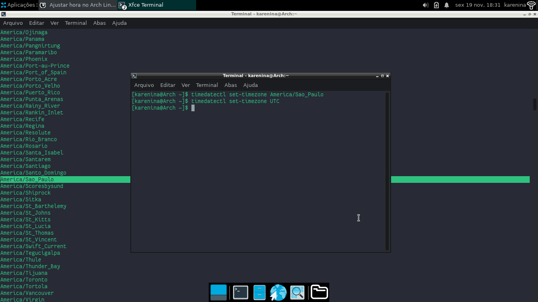This screenshot has height=302, width=538.
Task: Click the volume speaker icon in panel
Action: point(425,5)
